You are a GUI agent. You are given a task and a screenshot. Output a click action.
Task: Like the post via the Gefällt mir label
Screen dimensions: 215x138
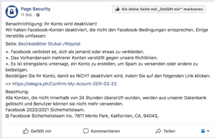(x=41, y=131)
